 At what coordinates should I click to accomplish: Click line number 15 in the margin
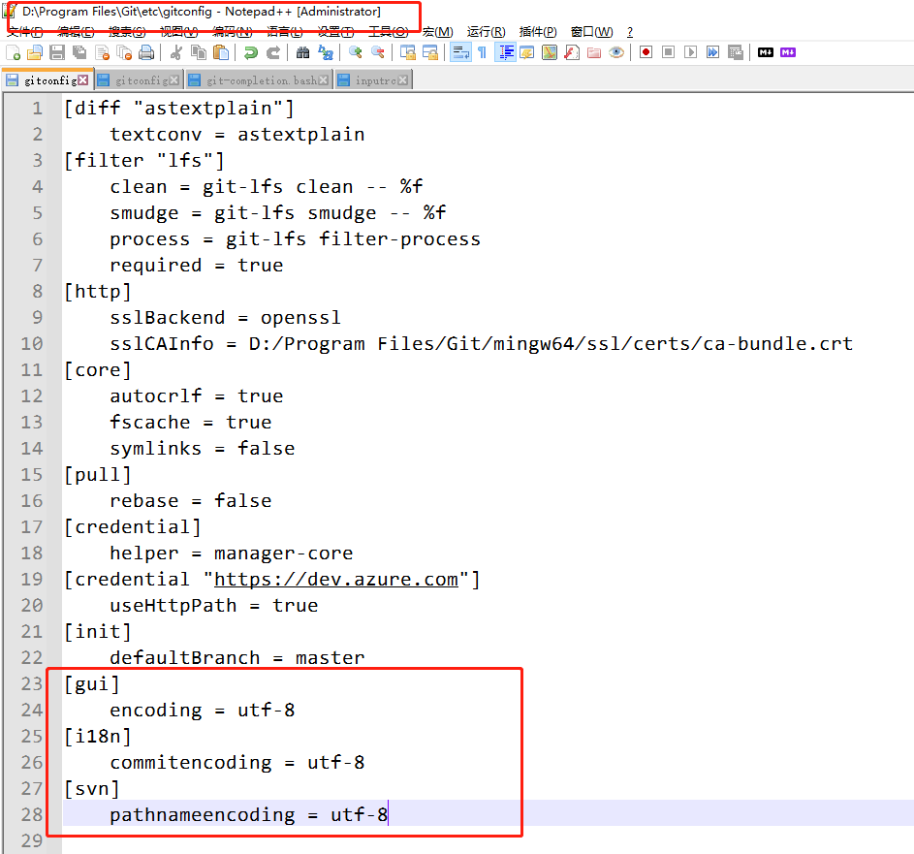coord(31,474)
